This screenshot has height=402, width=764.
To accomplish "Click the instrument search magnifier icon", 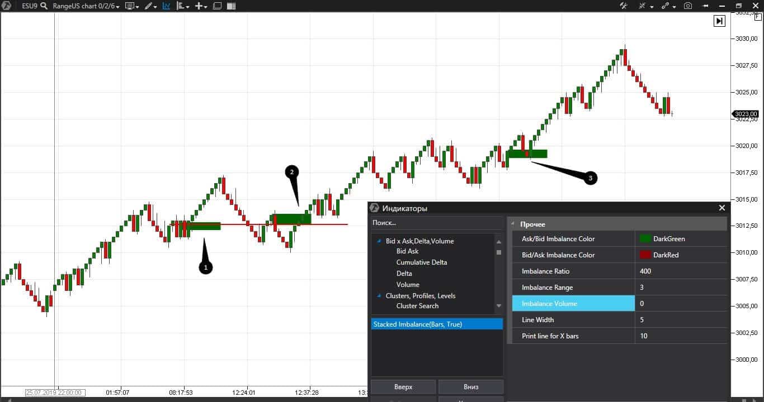I will (x=44, y=6).
